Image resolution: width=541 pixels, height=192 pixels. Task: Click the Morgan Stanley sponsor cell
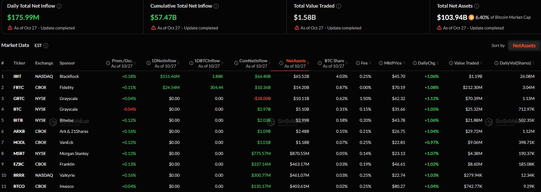(74, 153)
